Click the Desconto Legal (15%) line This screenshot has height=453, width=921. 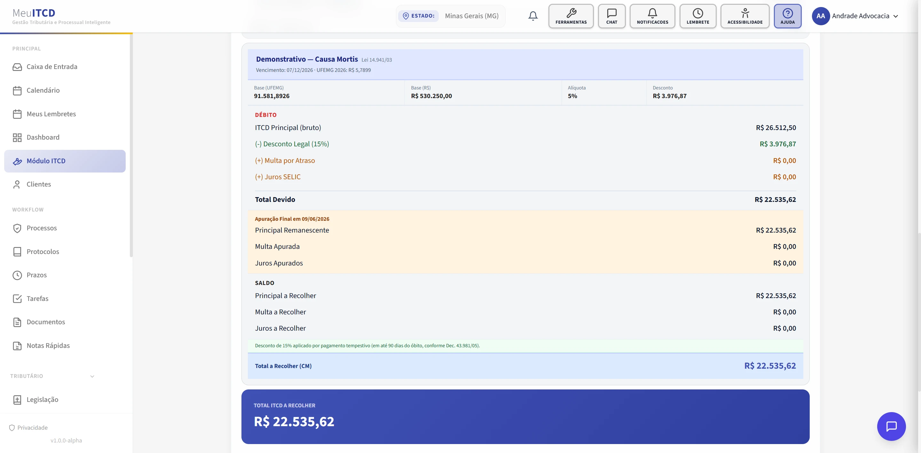525,144
